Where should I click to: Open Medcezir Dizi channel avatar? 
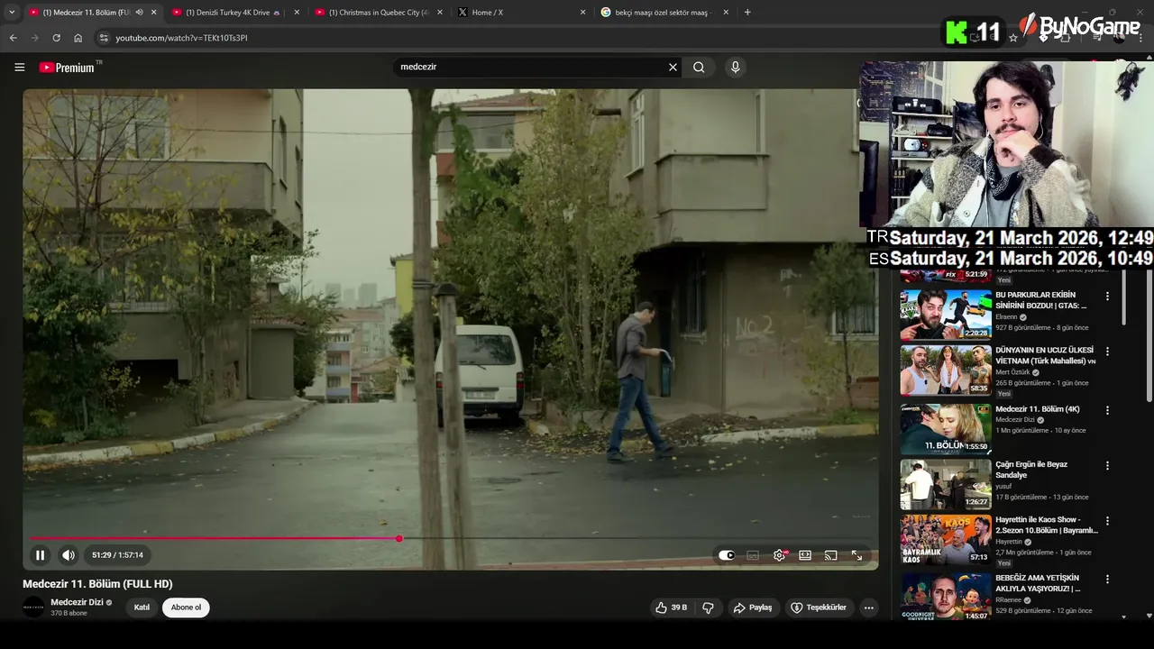point(33,607)
